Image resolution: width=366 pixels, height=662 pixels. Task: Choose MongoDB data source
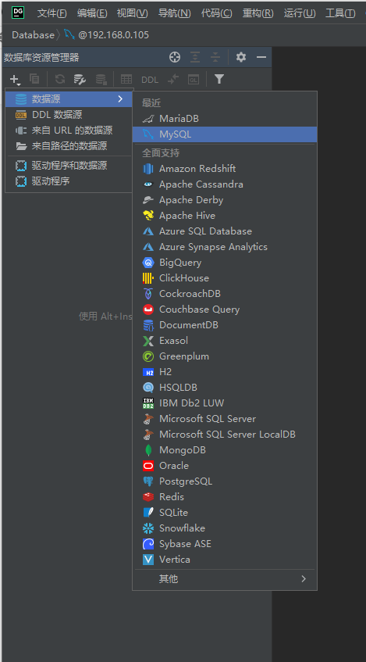click(225, 449)
